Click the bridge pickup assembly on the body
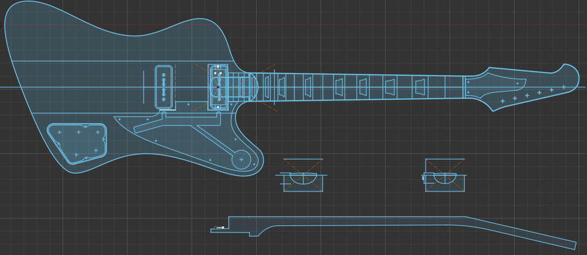This screenshot has width=587, height=255. (x=218, y=87)
